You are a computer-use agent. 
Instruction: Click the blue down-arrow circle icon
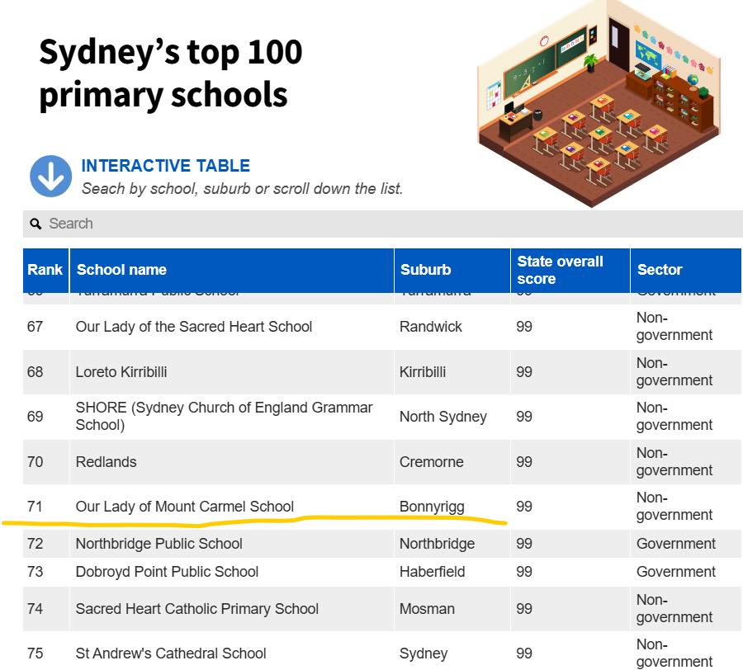pyautogui.click(x=50, y=176)
